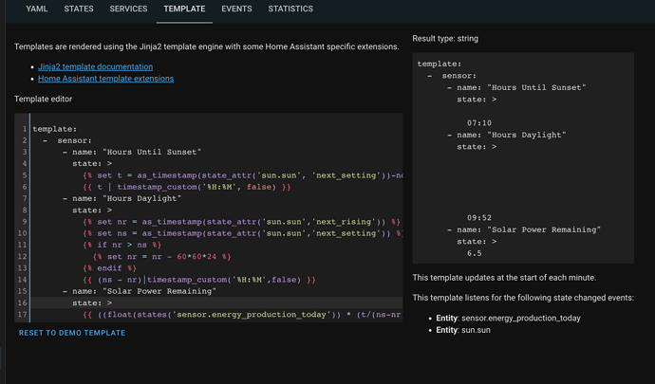This screenshot has width=655, height=384.
Task: Click the 09:52 value in result output
Action: (x=479, y=218)
